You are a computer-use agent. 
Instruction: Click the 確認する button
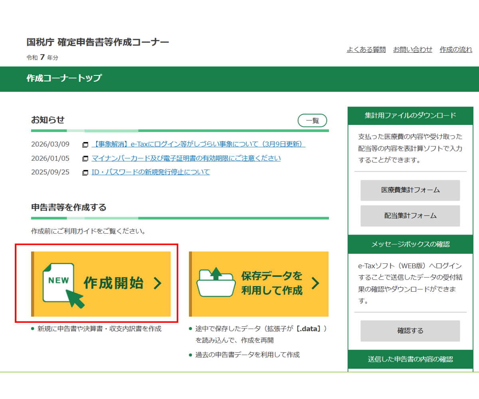(410, 331)
